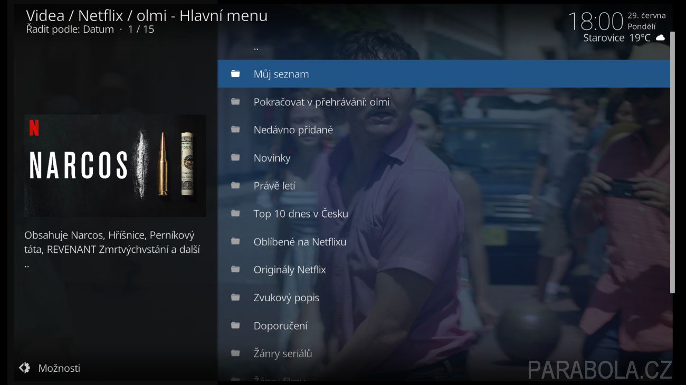The width and height of the screenshot is (686, 385).
Task: Click the Řadit podle: Datum label
Action: click(70, 29)
